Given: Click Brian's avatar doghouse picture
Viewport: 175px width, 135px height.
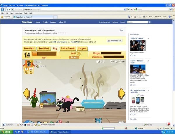Looking at the screenshot, I should [x=29, y=63].
